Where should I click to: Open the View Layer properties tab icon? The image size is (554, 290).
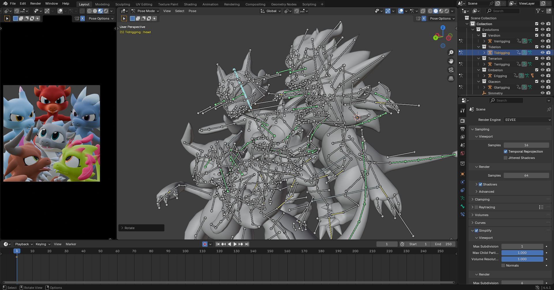pos(463,137)
